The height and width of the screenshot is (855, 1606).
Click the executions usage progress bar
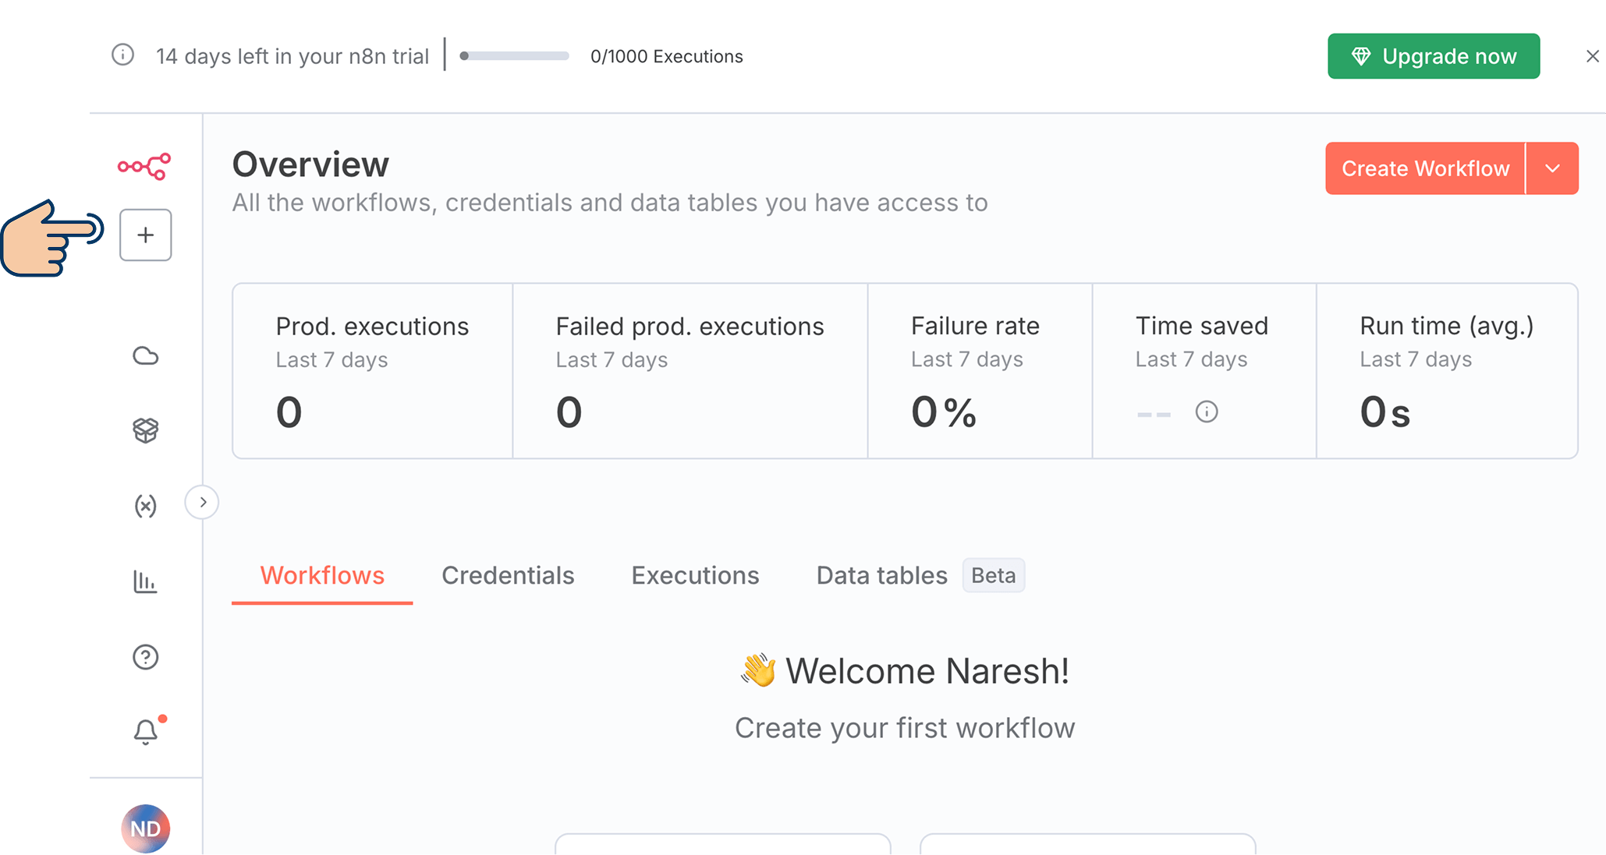pyautogui.click(x=515, y=56)
